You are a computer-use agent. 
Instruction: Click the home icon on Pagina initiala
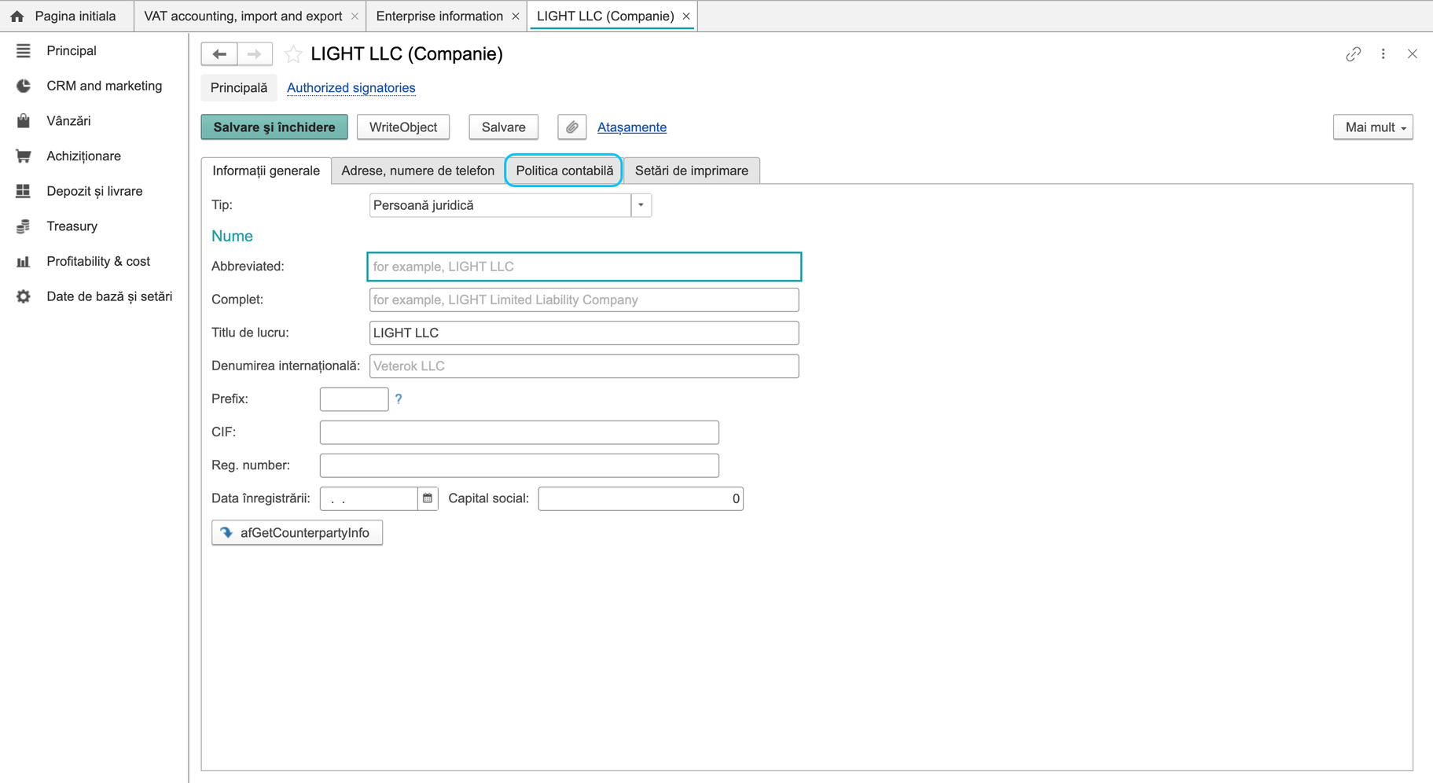pos(17,16)
